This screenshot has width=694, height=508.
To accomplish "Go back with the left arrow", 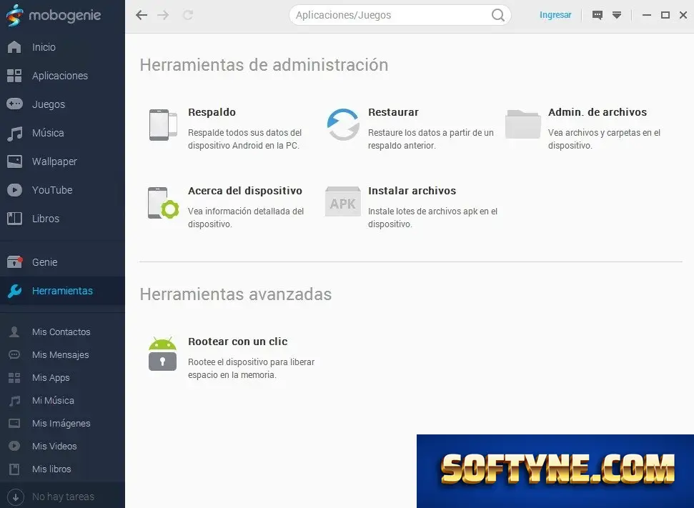I will pyautogui.click(x=142, y=15).
